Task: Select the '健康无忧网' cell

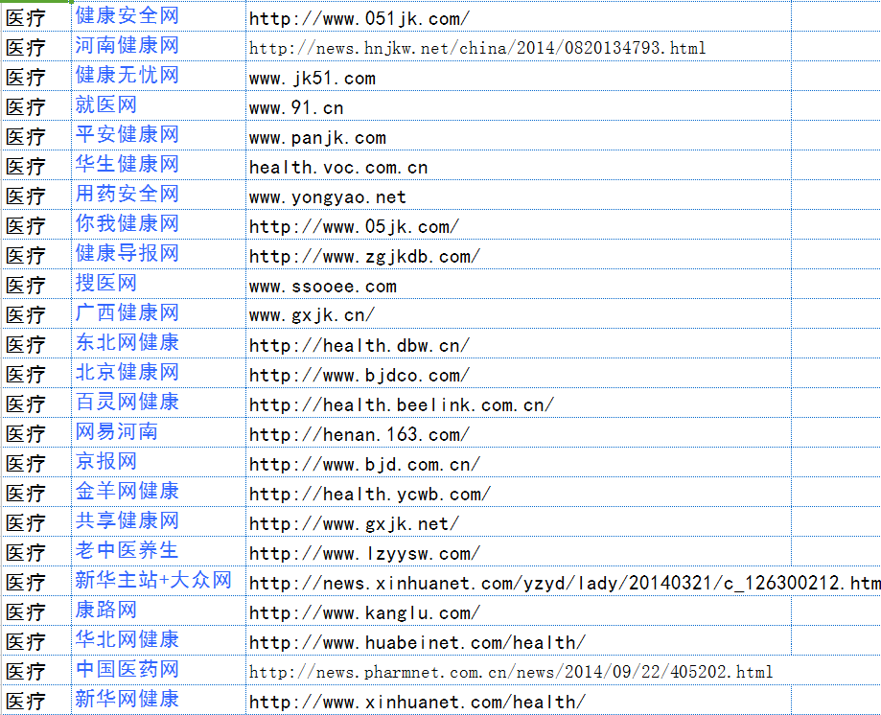Action: 158,76
